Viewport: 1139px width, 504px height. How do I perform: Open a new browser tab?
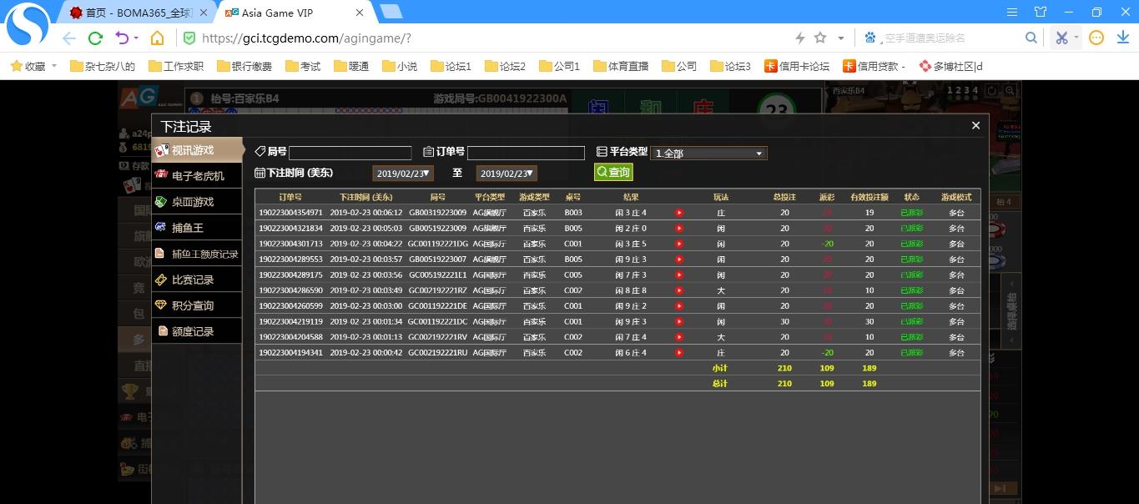click(x=391, y=12)
